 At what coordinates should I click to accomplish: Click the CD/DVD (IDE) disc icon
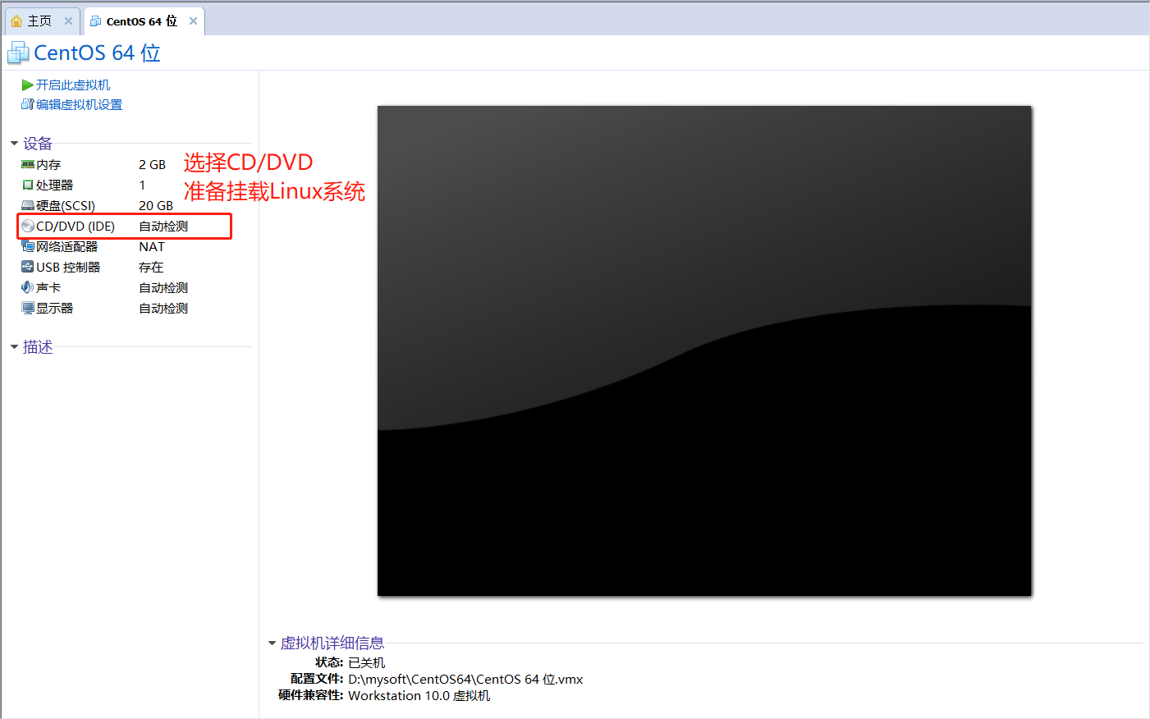point(28,227)
